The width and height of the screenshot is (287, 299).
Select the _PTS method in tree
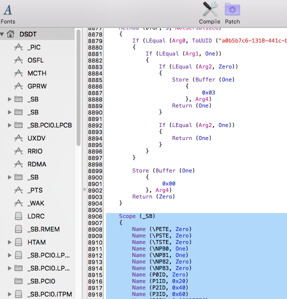point(35,190)
